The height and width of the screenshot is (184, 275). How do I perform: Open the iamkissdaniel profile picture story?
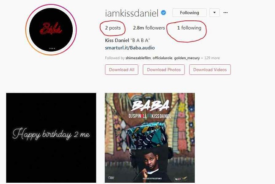coord(51,30)
